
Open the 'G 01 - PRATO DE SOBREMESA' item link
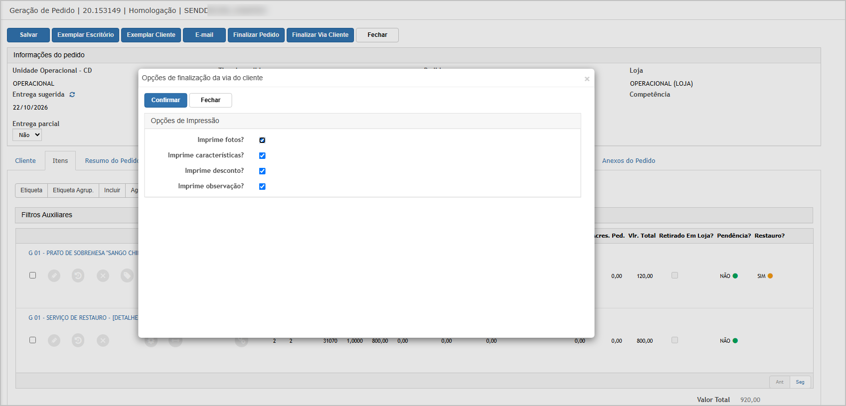point(83,253)
